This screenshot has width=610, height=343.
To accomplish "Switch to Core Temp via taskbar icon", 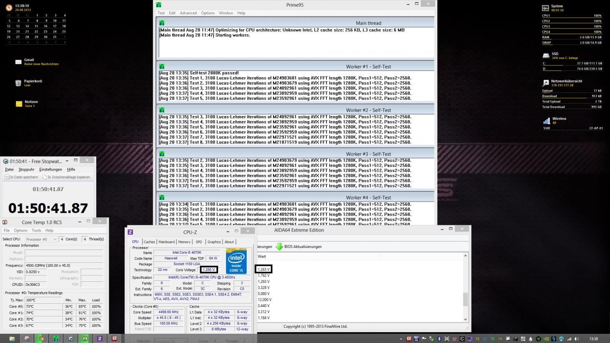I will click(85, 338).
